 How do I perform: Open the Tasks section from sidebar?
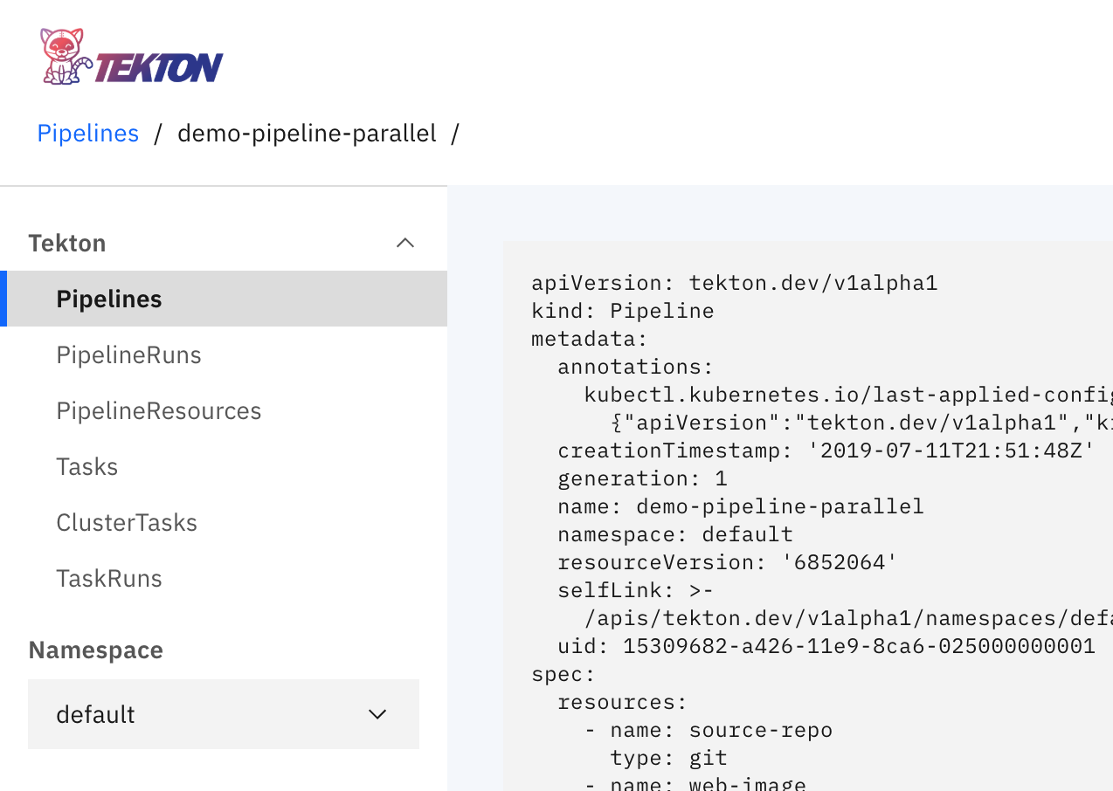(86, 466)
